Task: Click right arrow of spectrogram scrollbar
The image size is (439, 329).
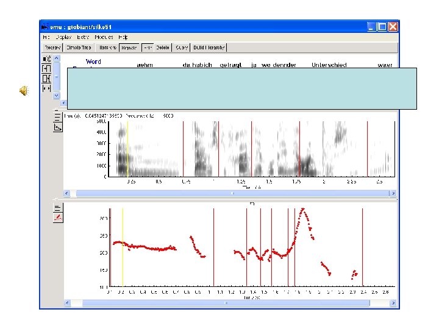Action: (x=393, y=193)
